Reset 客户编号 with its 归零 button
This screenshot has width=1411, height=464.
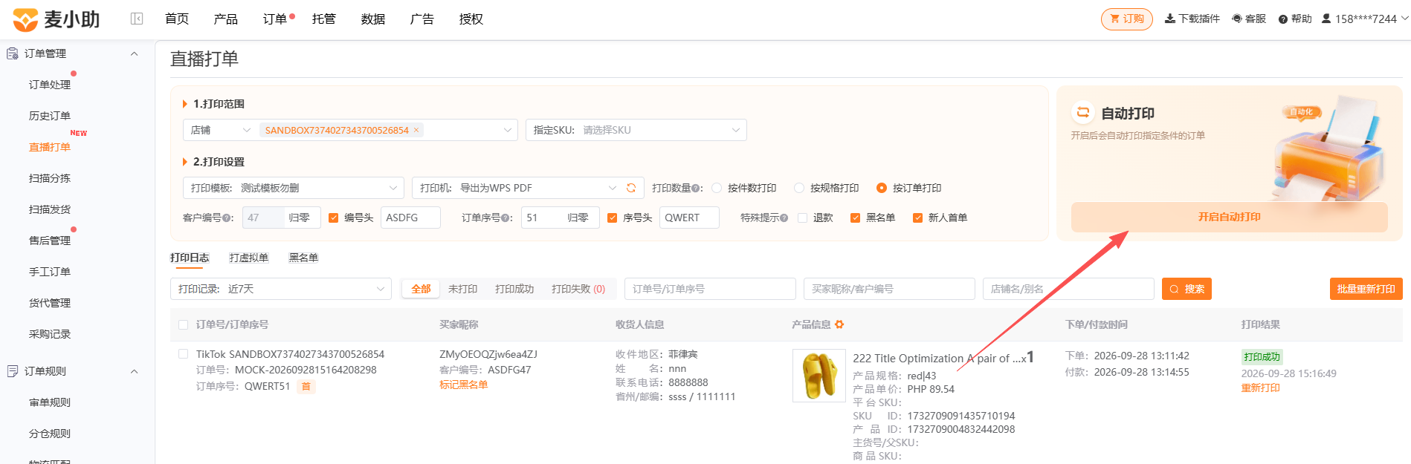coord(300,218)
